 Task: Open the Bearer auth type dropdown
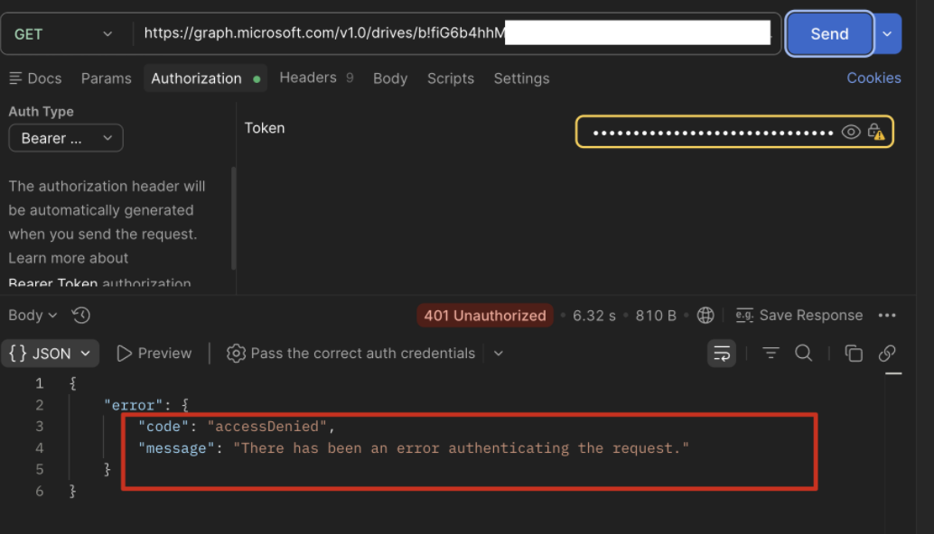pyautogui.click(x=66, y=138)
